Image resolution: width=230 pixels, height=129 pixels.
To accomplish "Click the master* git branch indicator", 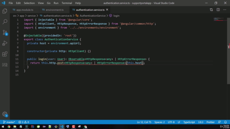I will 9,122.
